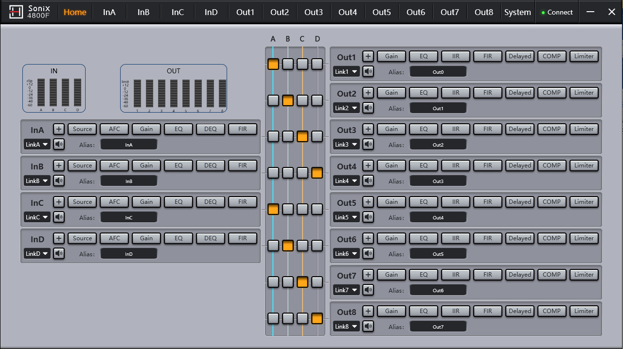The image size is (623, 349).
Task: Enable Out6 row column A routing
Action: pyautogui.click(x=273, y=246)
